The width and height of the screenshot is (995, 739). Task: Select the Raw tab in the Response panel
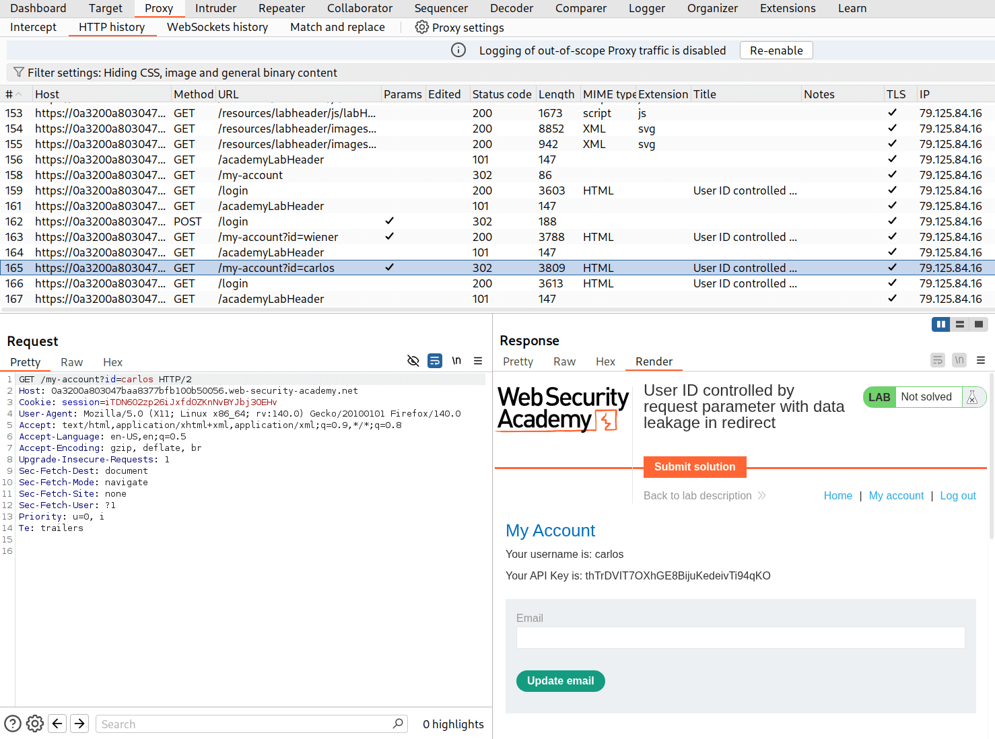pyautogui.click(x=564, y=361)
